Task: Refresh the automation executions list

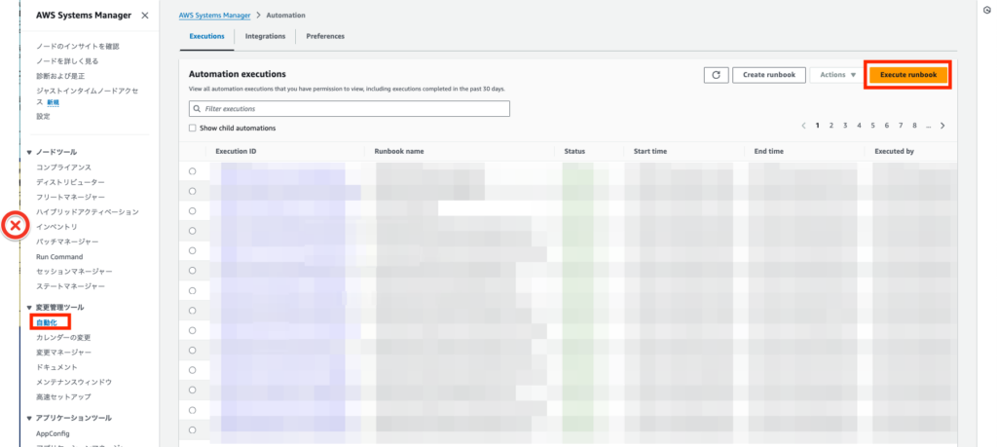Action: pos(716,75)
